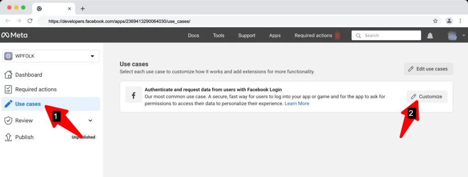Click the red Required actions count badge
The height and width of the screenshot is (177, 468).
tap(337, 36)
